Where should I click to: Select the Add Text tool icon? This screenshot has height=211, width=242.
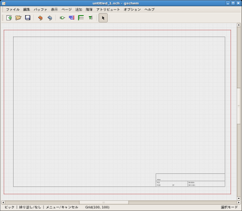click(90, 18)
